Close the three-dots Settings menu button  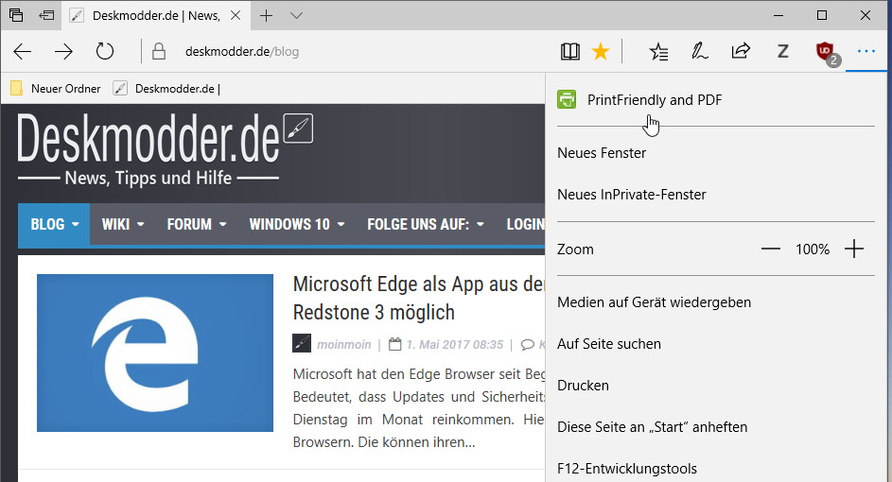click(x=866, y=52)
